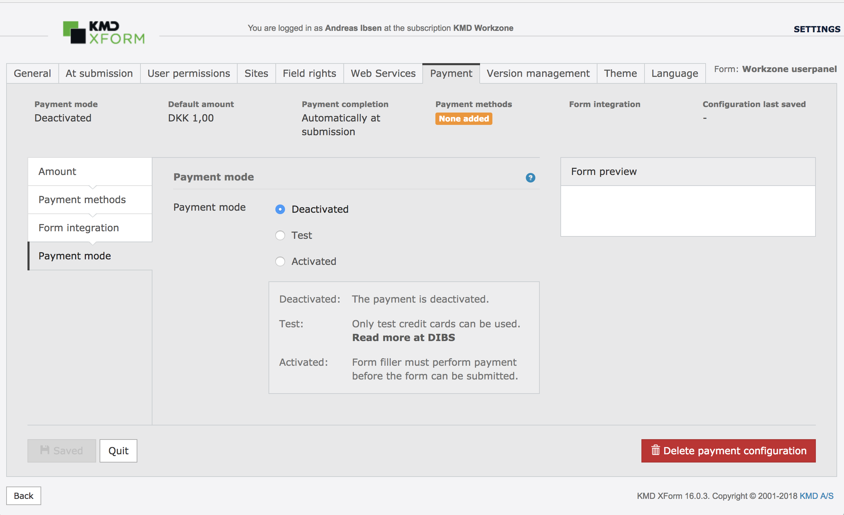Click the Back button

pos(23,496)
